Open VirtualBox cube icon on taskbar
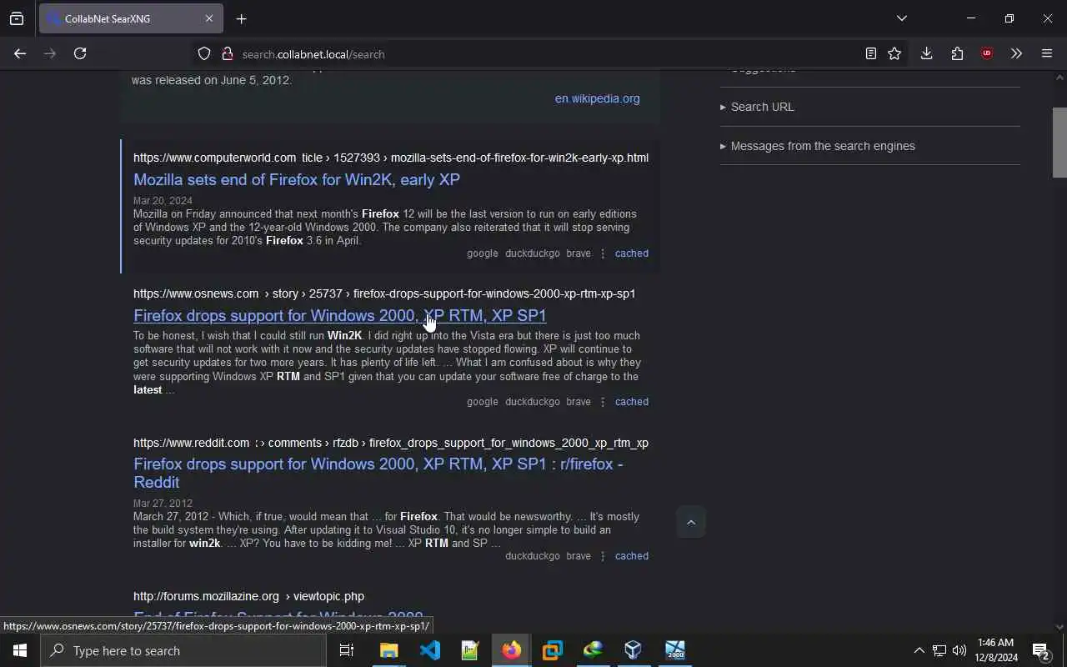Viewport: 1067px width, 667px height. [x=634, y=650]
